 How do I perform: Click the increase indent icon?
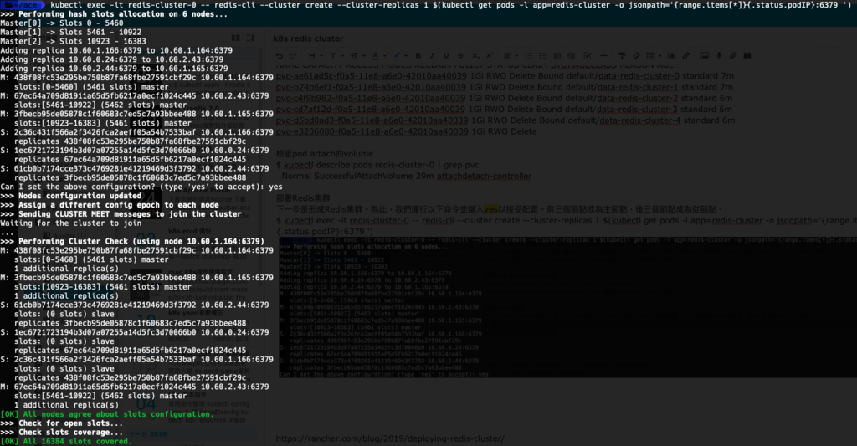[571, 55]
